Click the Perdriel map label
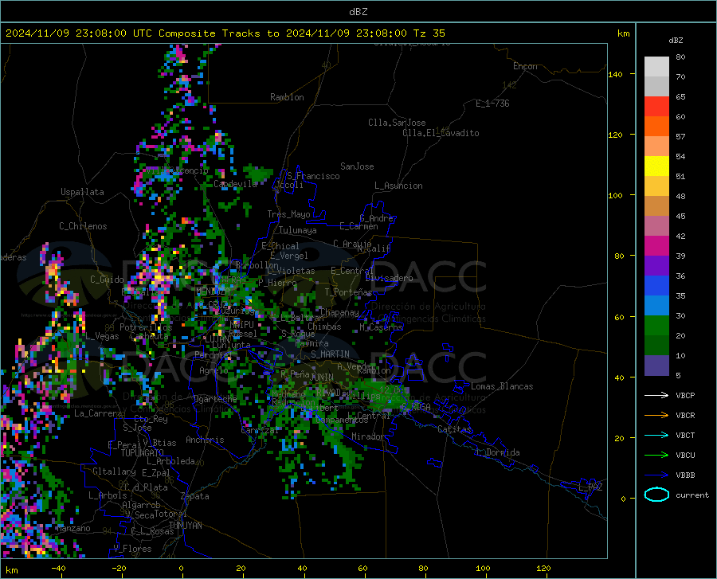717x579 pixels. point(212,355)
